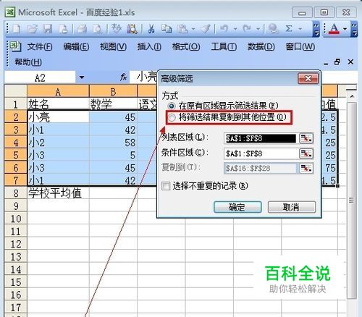Click the New blank workbook icon
This screenshot has width=362, height=317.
(17, 29)
